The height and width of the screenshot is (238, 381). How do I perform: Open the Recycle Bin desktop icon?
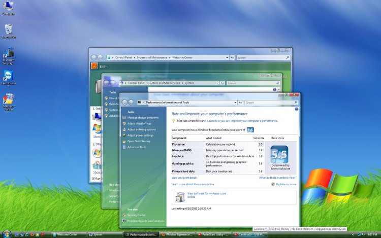point(9,31)
